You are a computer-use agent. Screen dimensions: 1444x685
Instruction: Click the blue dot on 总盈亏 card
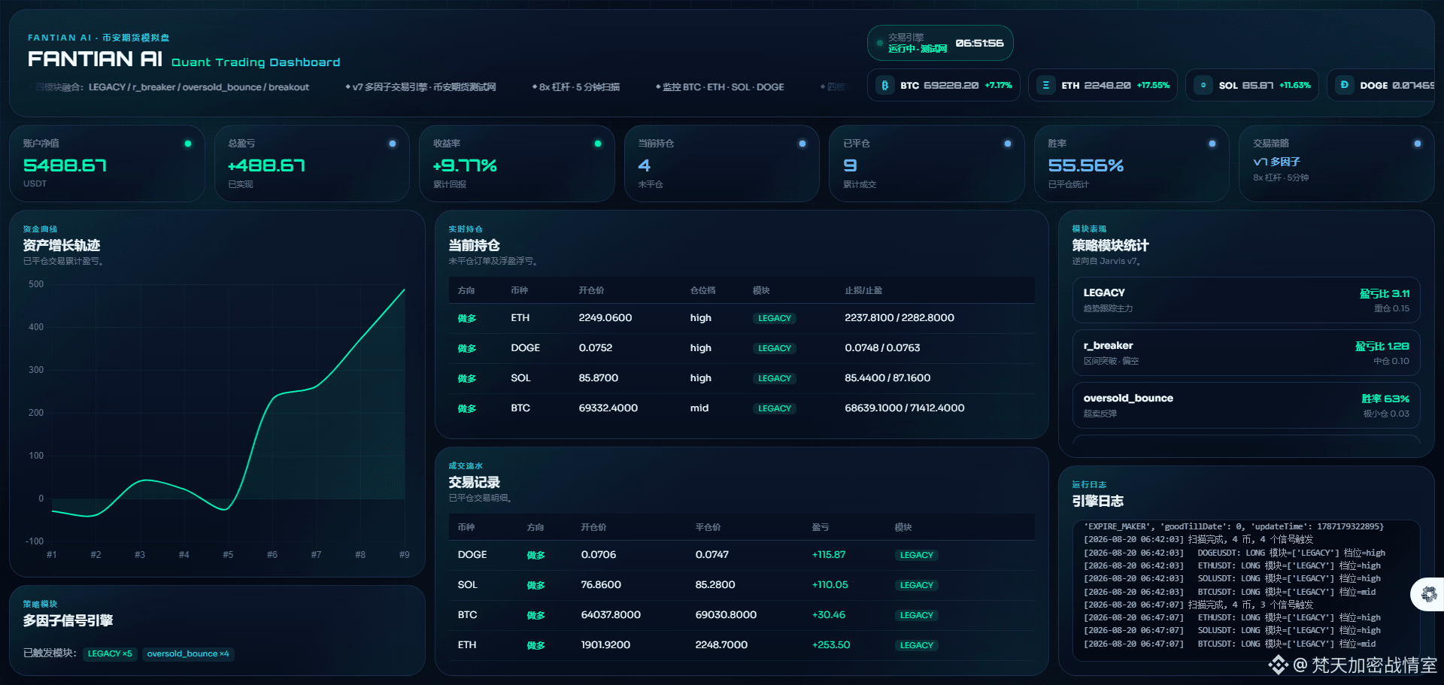point(393,144)
